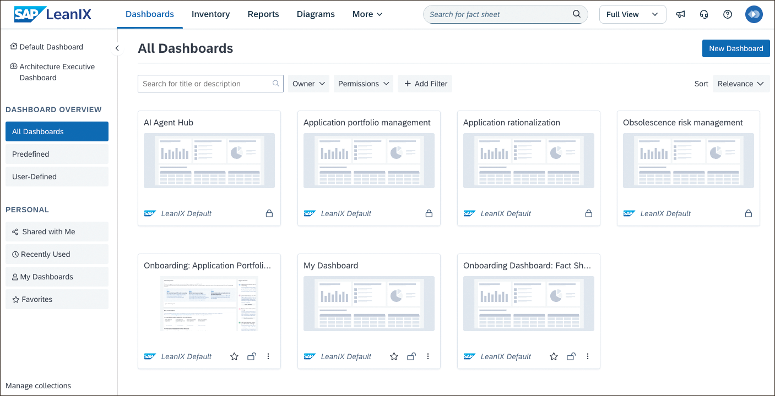Open the My Dashboard thumbnail

369,304
